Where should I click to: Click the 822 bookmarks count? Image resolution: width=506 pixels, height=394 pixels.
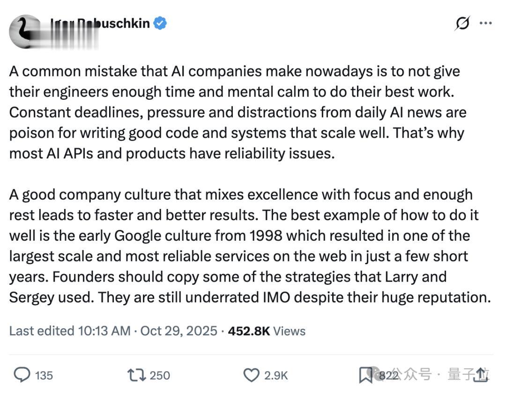pos(388,375)
